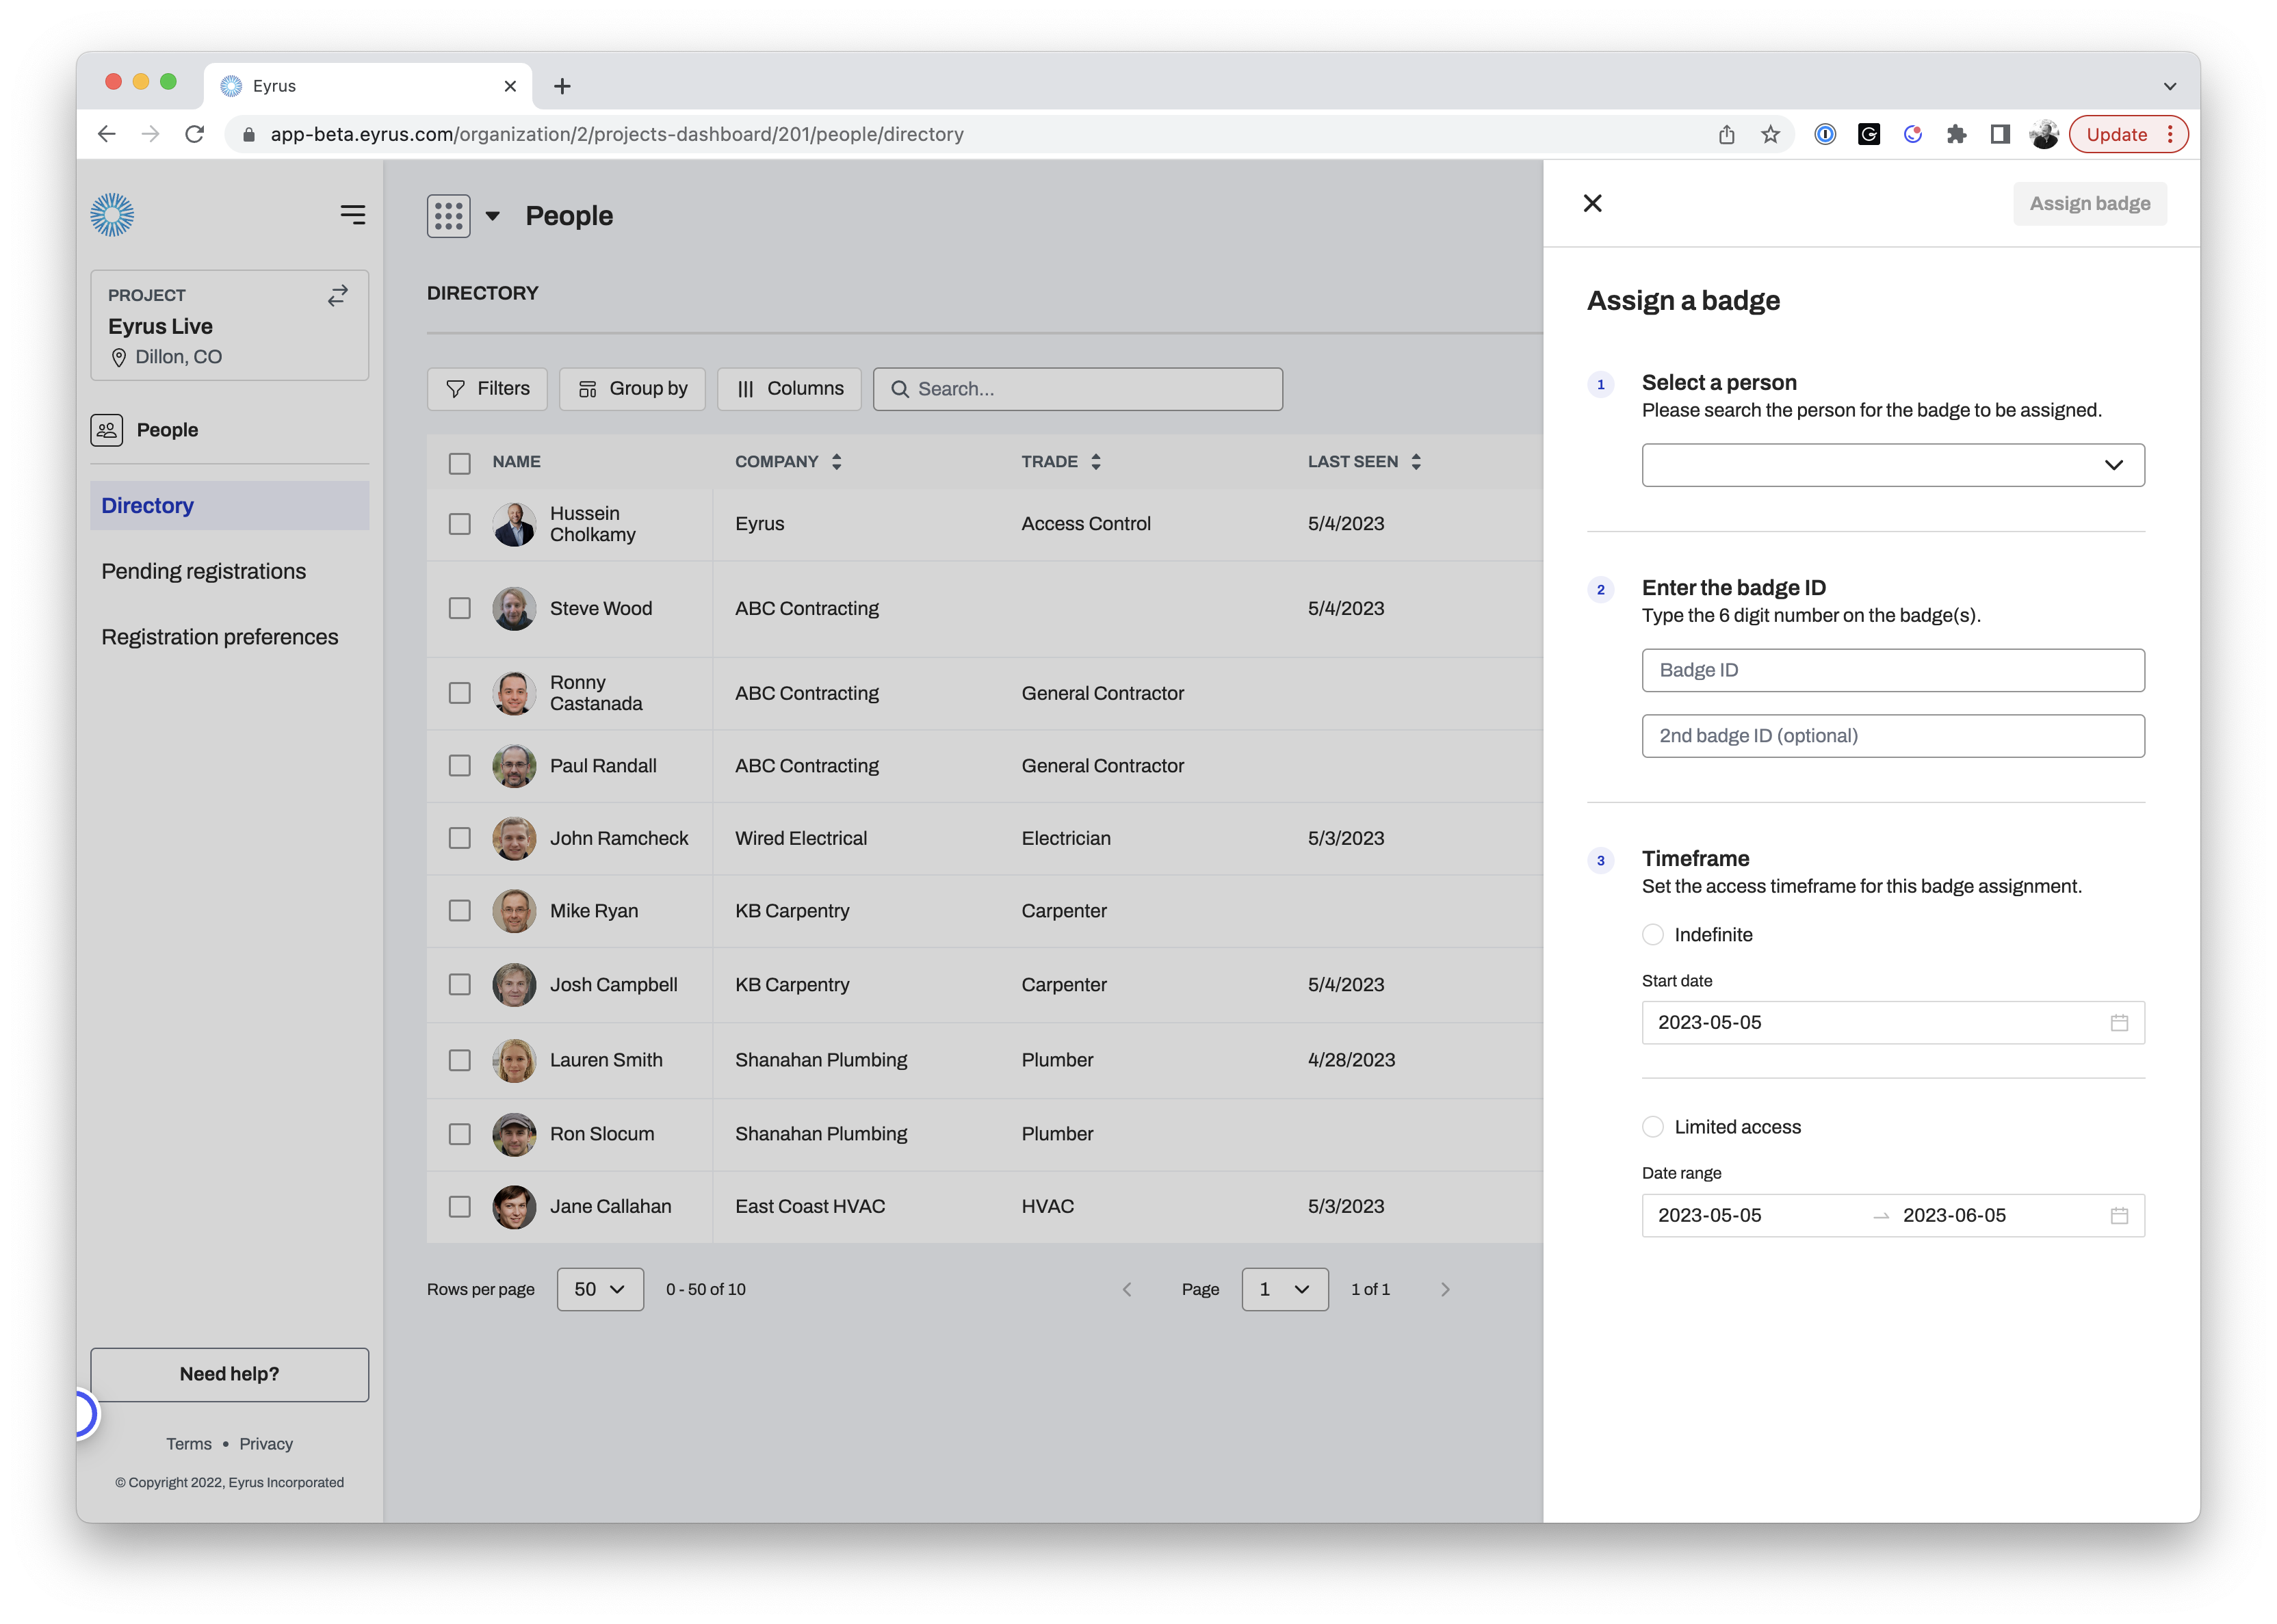
Task: Open the Grammarly extension icon
Action: tap(1869, 134)
